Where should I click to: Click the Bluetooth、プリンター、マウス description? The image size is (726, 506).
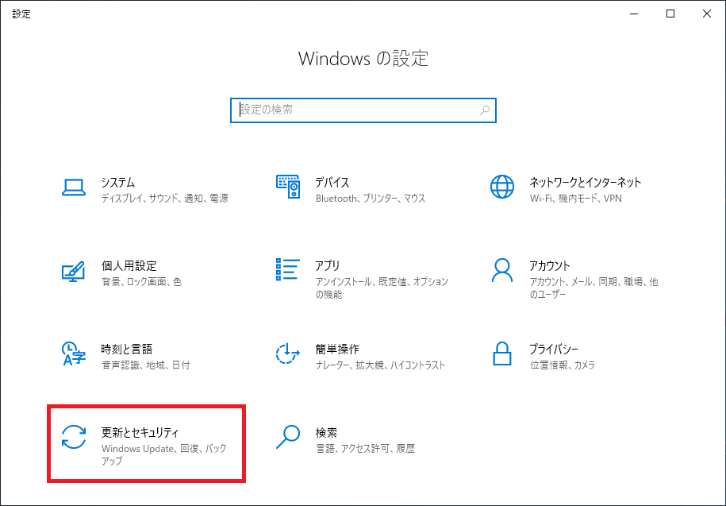click(371, 199)
